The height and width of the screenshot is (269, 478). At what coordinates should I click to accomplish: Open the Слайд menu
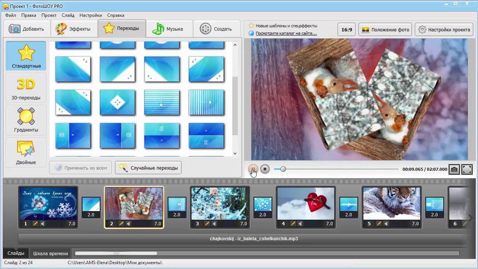(68, 15)
